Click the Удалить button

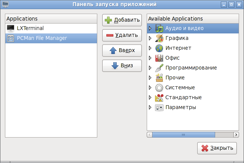[x=122, y=35]
